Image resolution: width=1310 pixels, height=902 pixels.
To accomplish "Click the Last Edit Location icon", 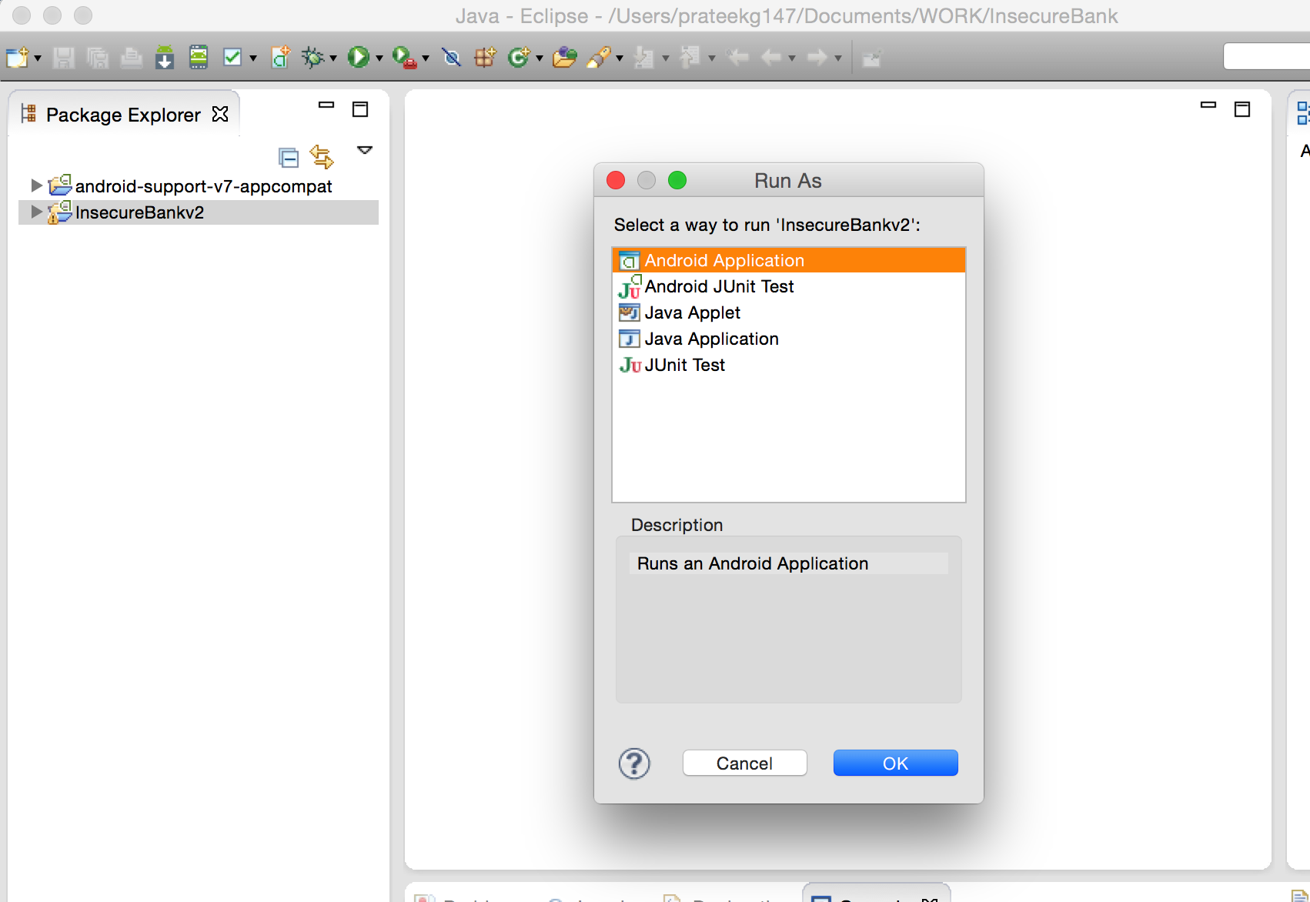I will click(x=738, y=58).
